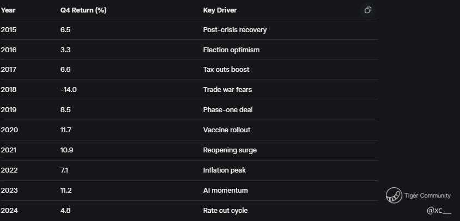
Task: Click the Vaccine rollout cell
Action: tap(227, 130)
